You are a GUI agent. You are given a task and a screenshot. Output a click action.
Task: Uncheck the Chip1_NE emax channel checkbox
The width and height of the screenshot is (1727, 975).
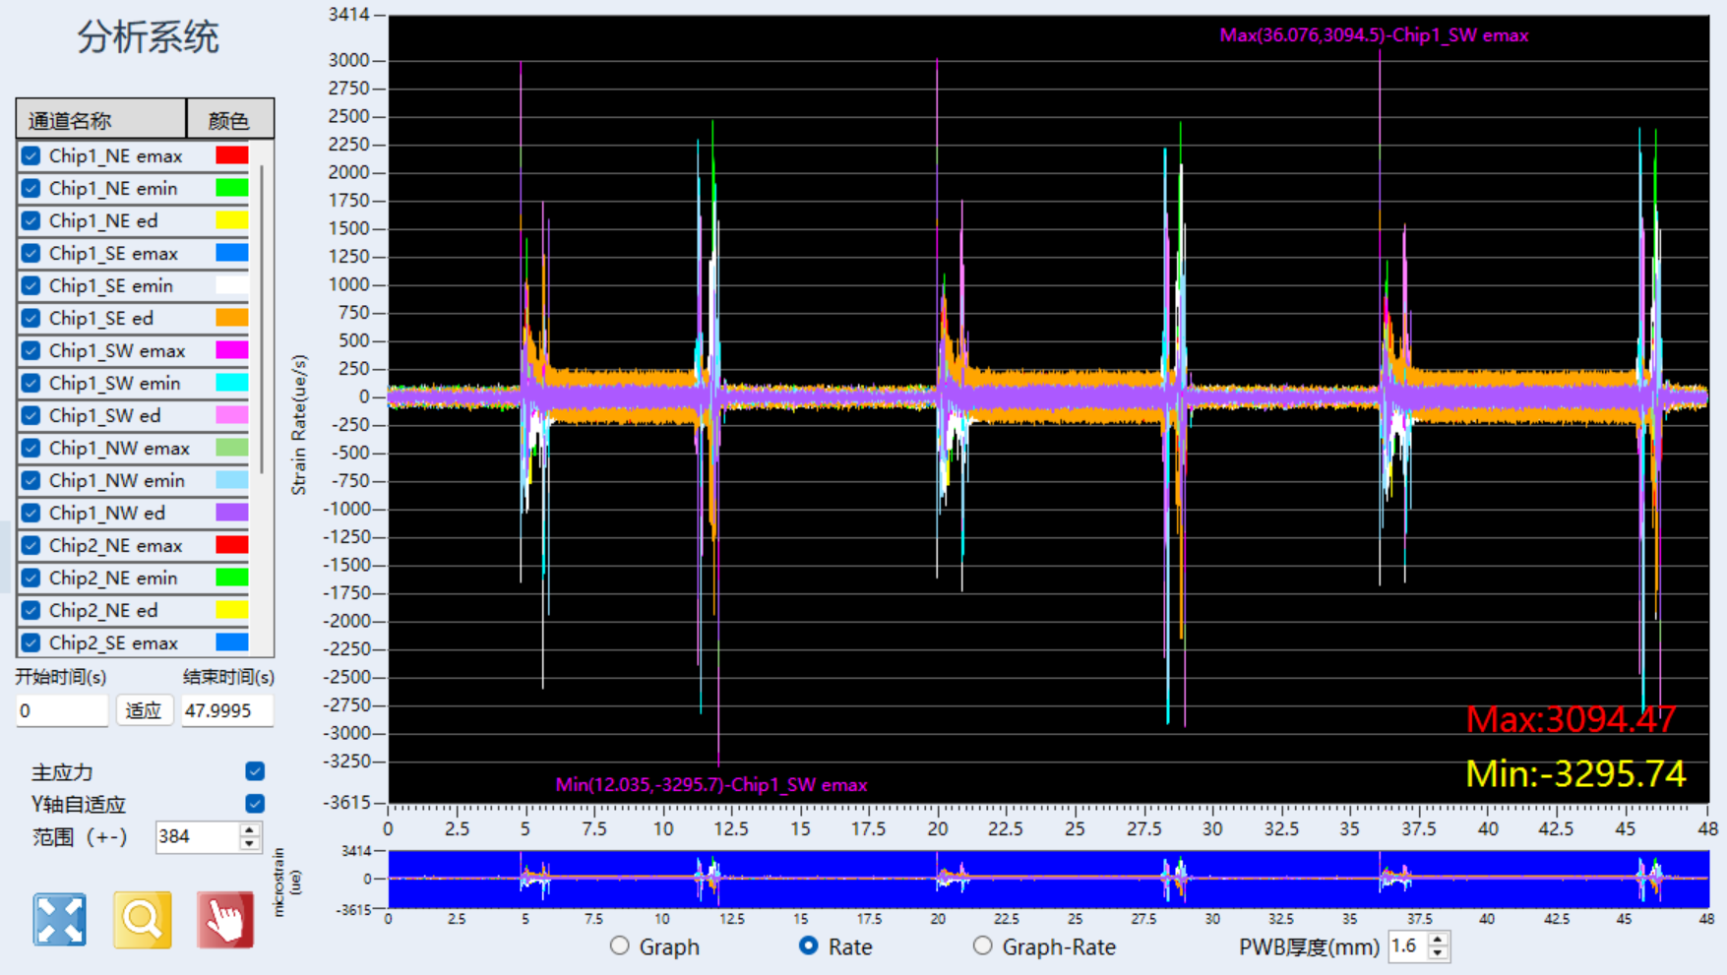(x=31, y=155)
